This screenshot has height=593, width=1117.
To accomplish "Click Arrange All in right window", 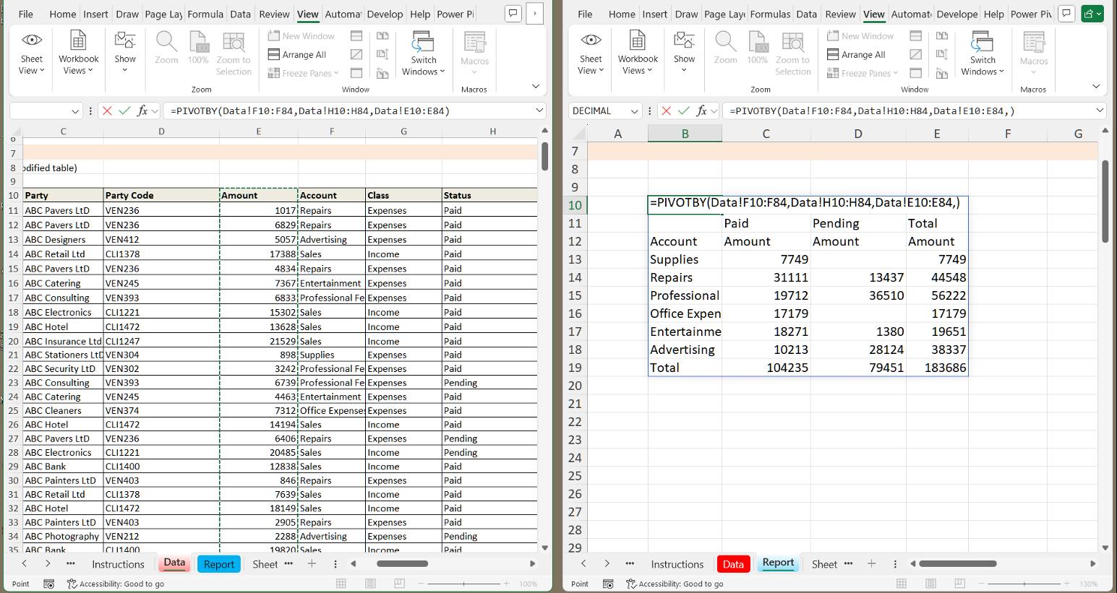I will click(857, 55).
